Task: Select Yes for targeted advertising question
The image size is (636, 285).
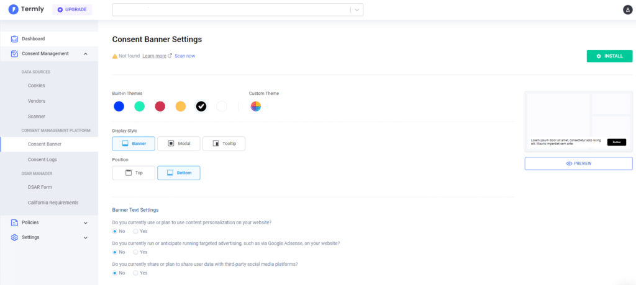Action: [x=136, y=252]
